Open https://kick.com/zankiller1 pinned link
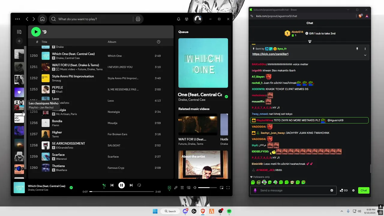 270,54
